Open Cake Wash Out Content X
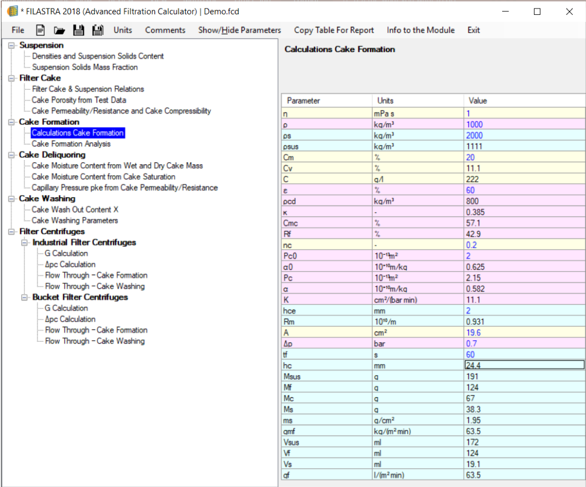The height and width of the screenshot is (487, 586). tap(75, 209)
